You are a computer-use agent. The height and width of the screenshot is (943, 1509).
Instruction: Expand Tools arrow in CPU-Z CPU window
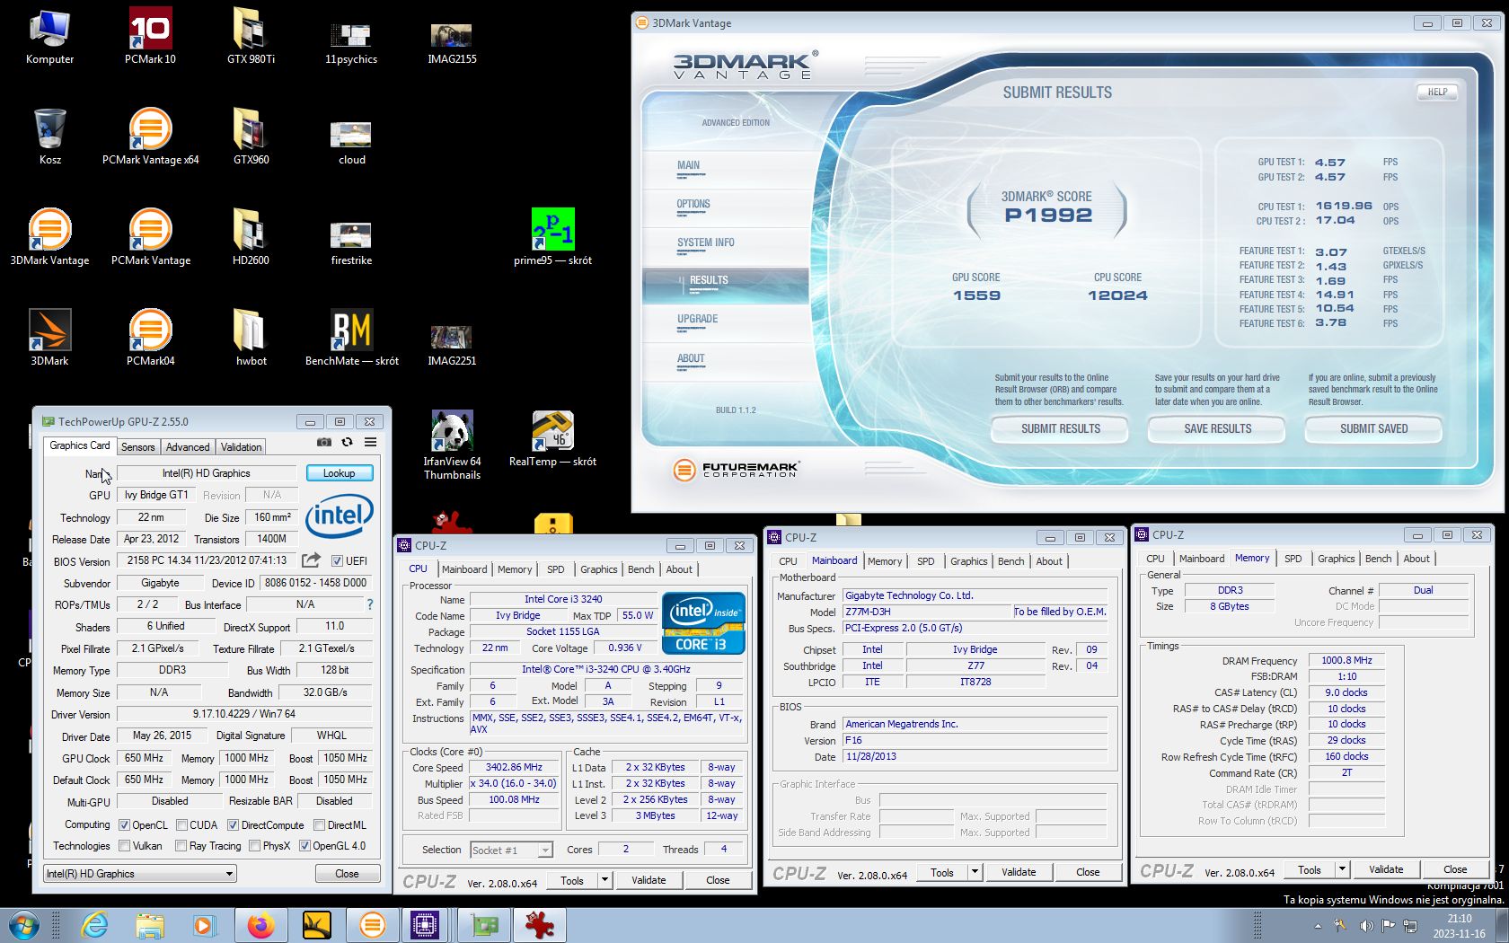tap(604, 880)
